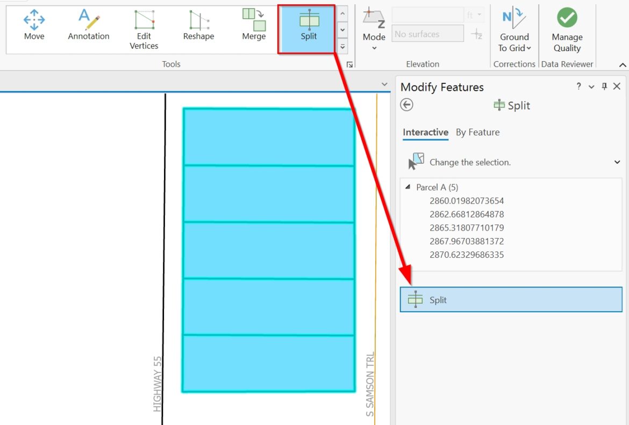Select feature 2860.01982073654 in list
The height and width of the screenshot is (425, 629).
467,201
